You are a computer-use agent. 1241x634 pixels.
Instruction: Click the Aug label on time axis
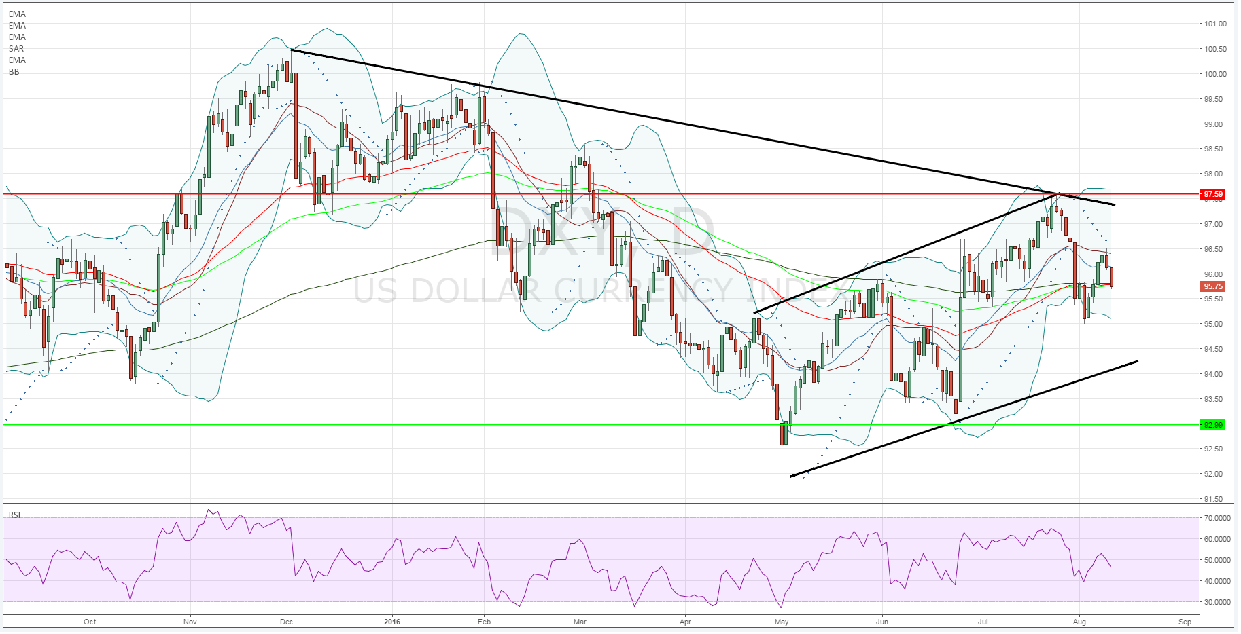pyautogui.click(x=1079, y=622)
